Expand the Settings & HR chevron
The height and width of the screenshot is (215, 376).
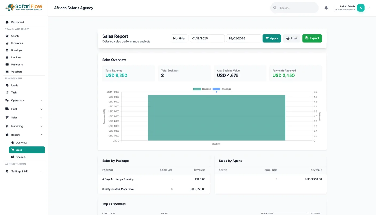pyautogui.click(x=41, y=171)
